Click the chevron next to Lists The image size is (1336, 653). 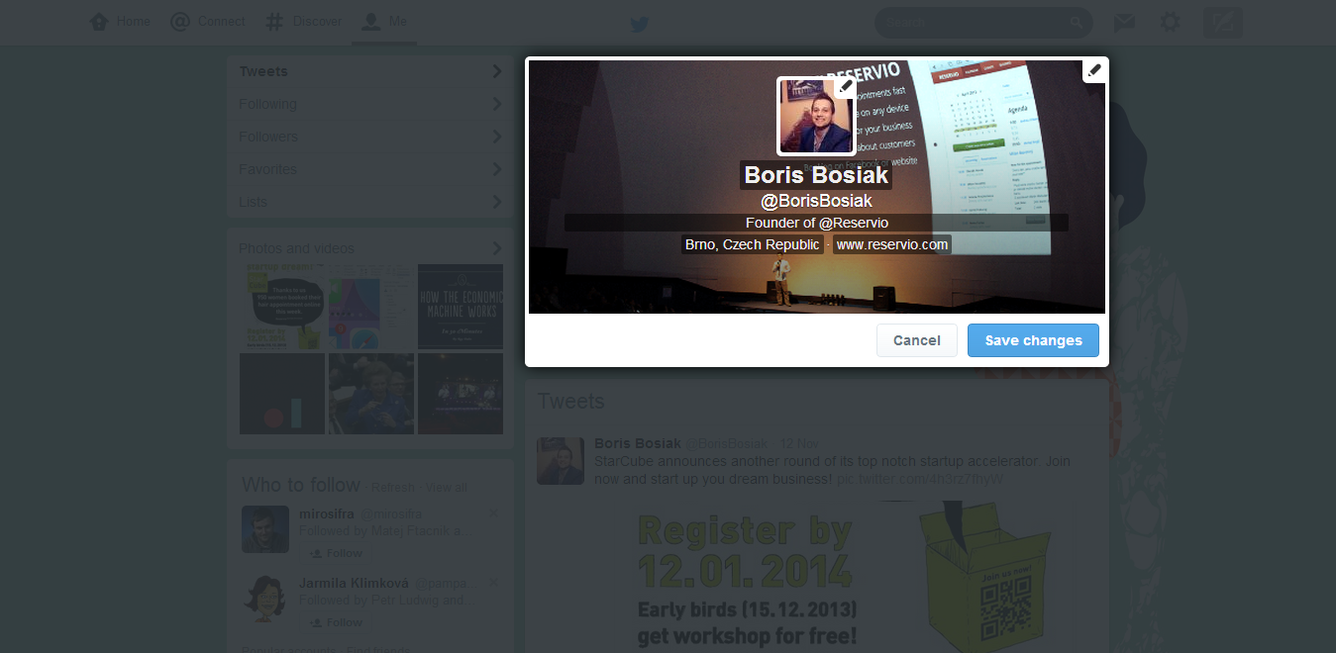497,202
